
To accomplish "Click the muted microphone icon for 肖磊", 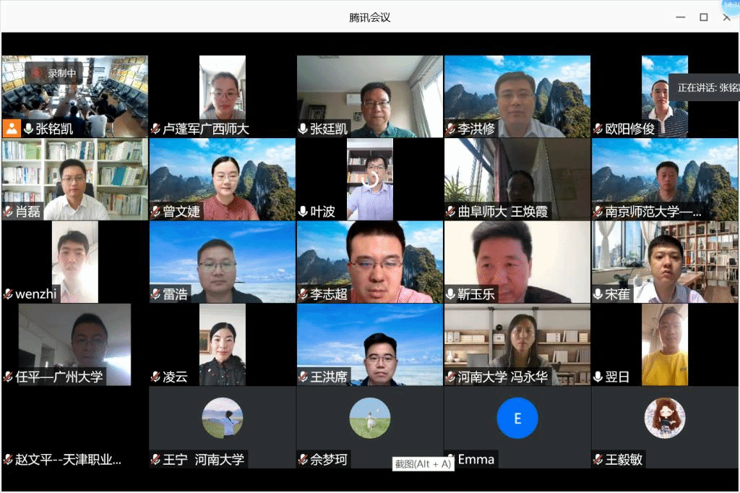I will click(8, 211).
